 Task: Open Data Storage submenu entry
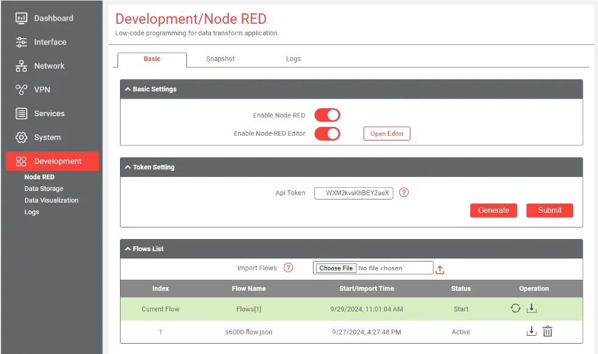[x=44, y=189]
